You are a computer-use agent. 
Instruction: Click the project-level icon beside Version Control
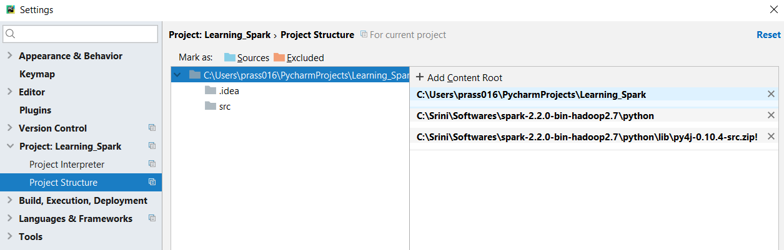(152, 128)
